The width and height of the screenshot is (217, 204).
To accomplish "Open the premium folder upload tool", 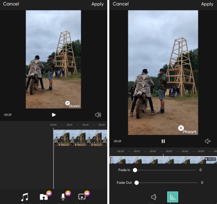I will pyautogui.click(x=44, y=197).
